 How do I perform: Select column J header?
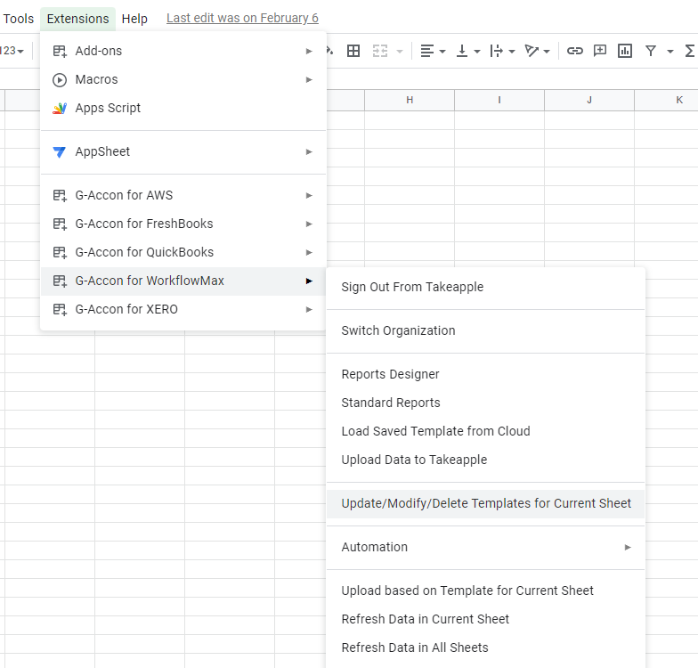(x=589, y=100)
